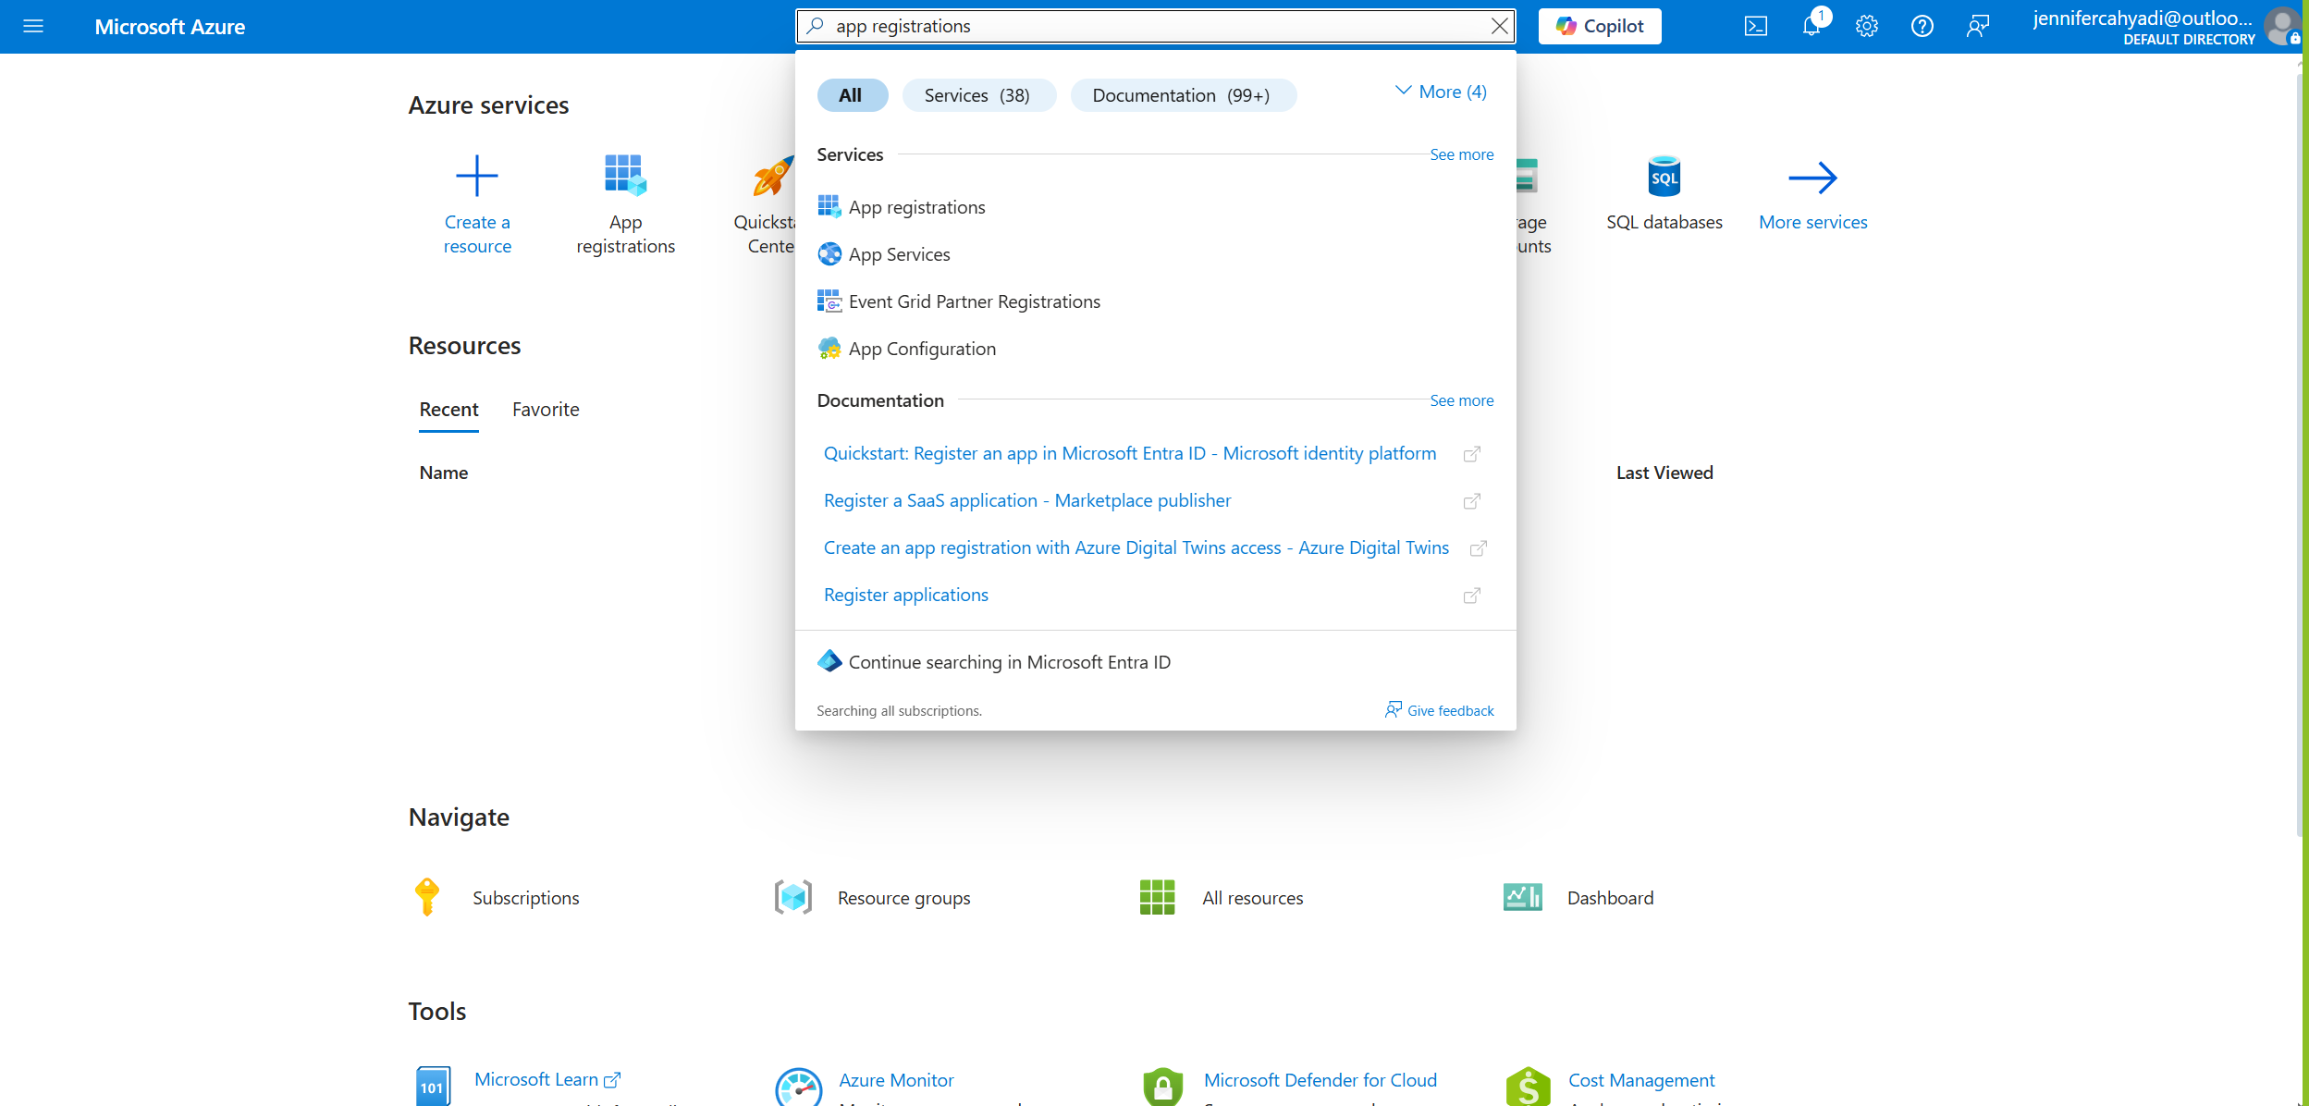Filter results by Services (38)

point(977,95)
